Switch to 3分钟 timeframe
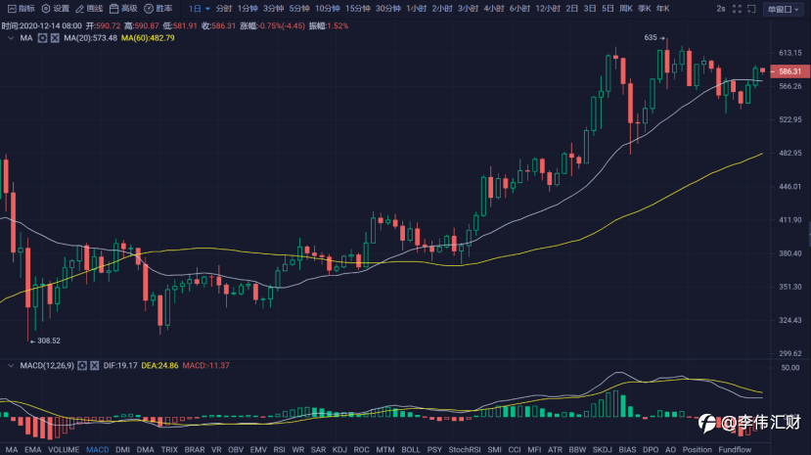The height and width of the screenshot is (455, 811). point(273,9)
